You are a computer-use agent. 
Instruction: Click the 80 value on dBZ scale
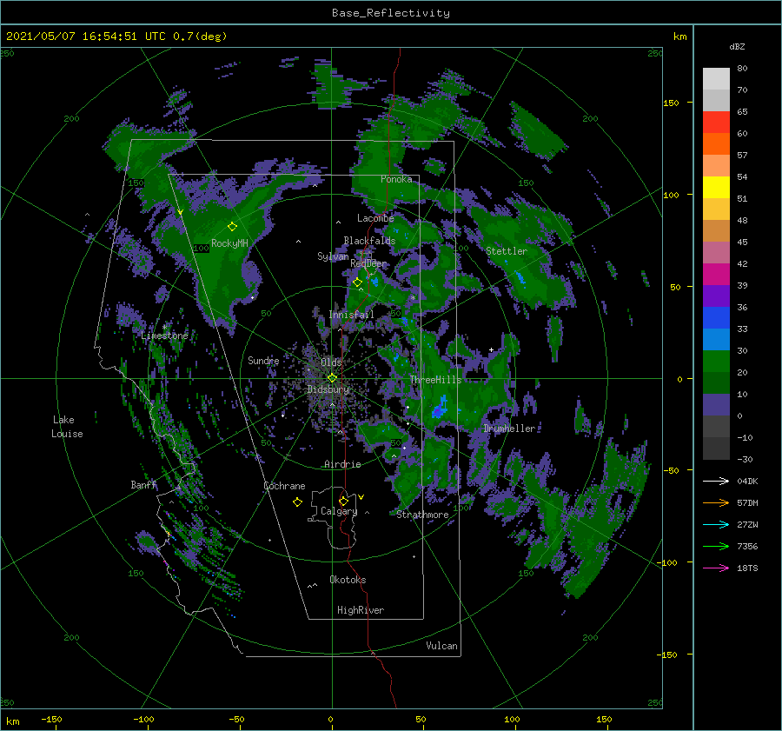(x=742, y=69)
